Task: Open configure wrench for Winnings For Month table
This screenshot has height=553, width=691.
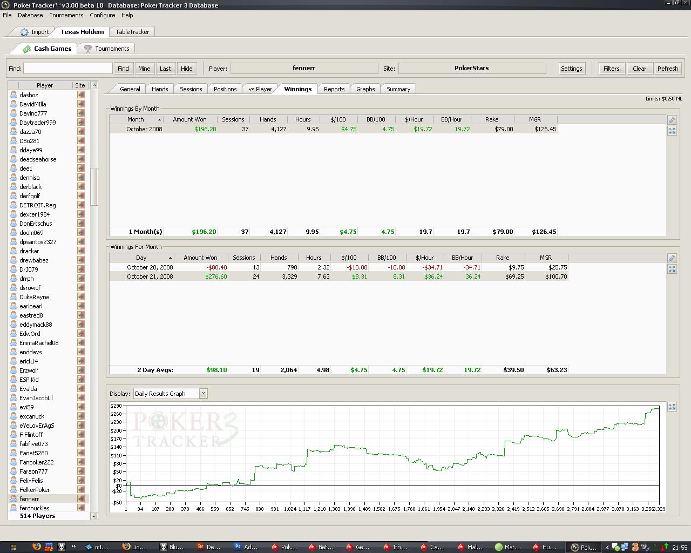Action: click(672, 258)
